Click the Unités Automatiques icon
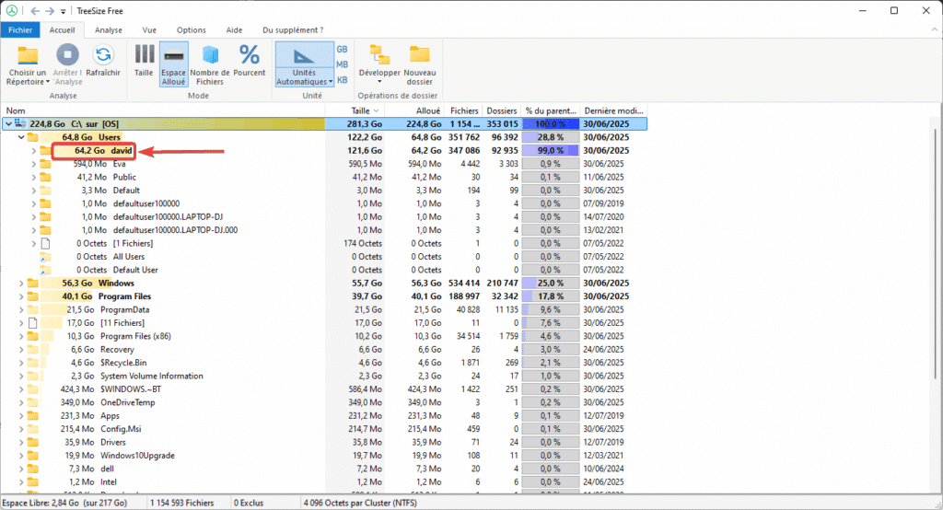 [x=304, y=56]
